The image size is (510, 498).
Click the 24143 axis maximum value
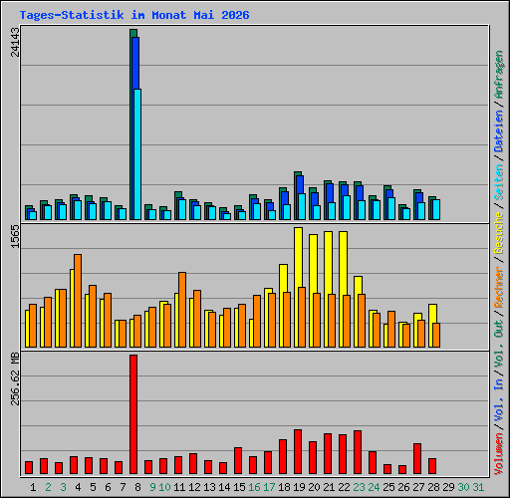tap(15, 42)
